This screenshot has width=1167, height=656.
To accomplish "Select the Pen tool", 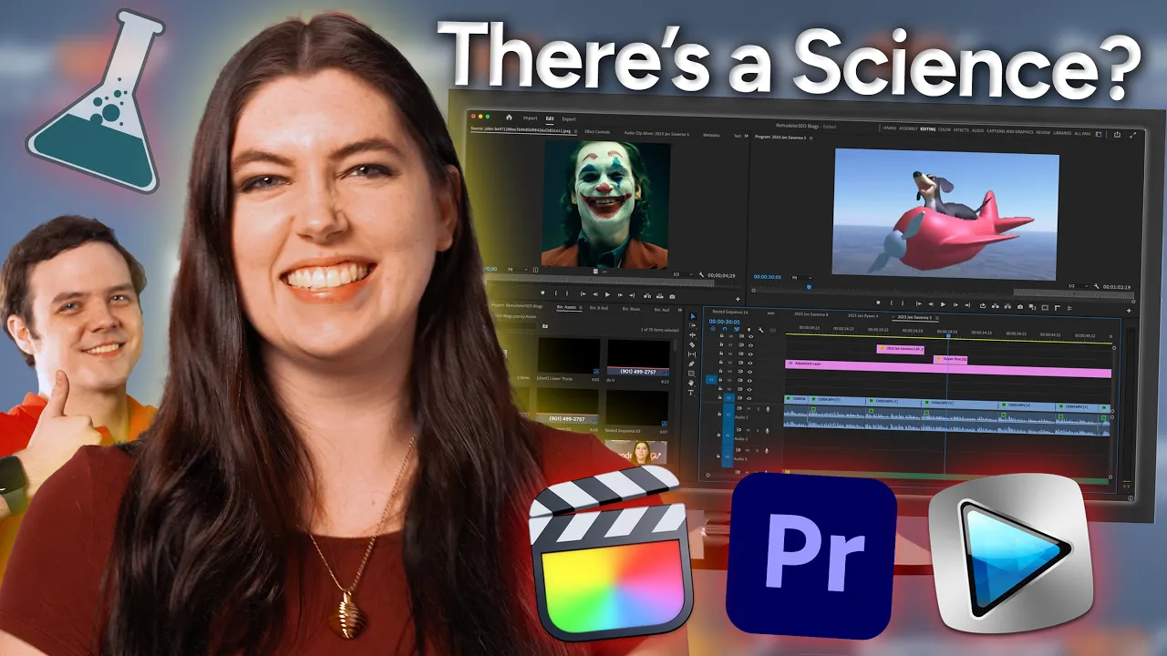I will pos(692,364).
